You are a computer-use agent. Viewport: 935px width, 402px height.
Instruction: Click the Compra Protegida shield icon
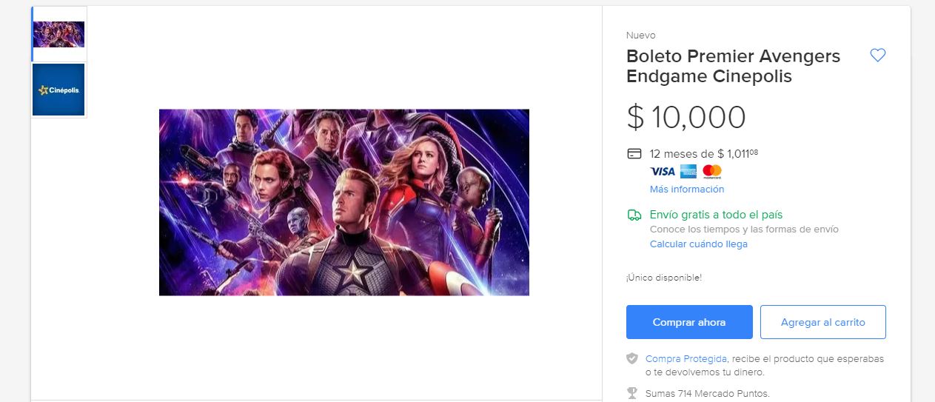632,358
